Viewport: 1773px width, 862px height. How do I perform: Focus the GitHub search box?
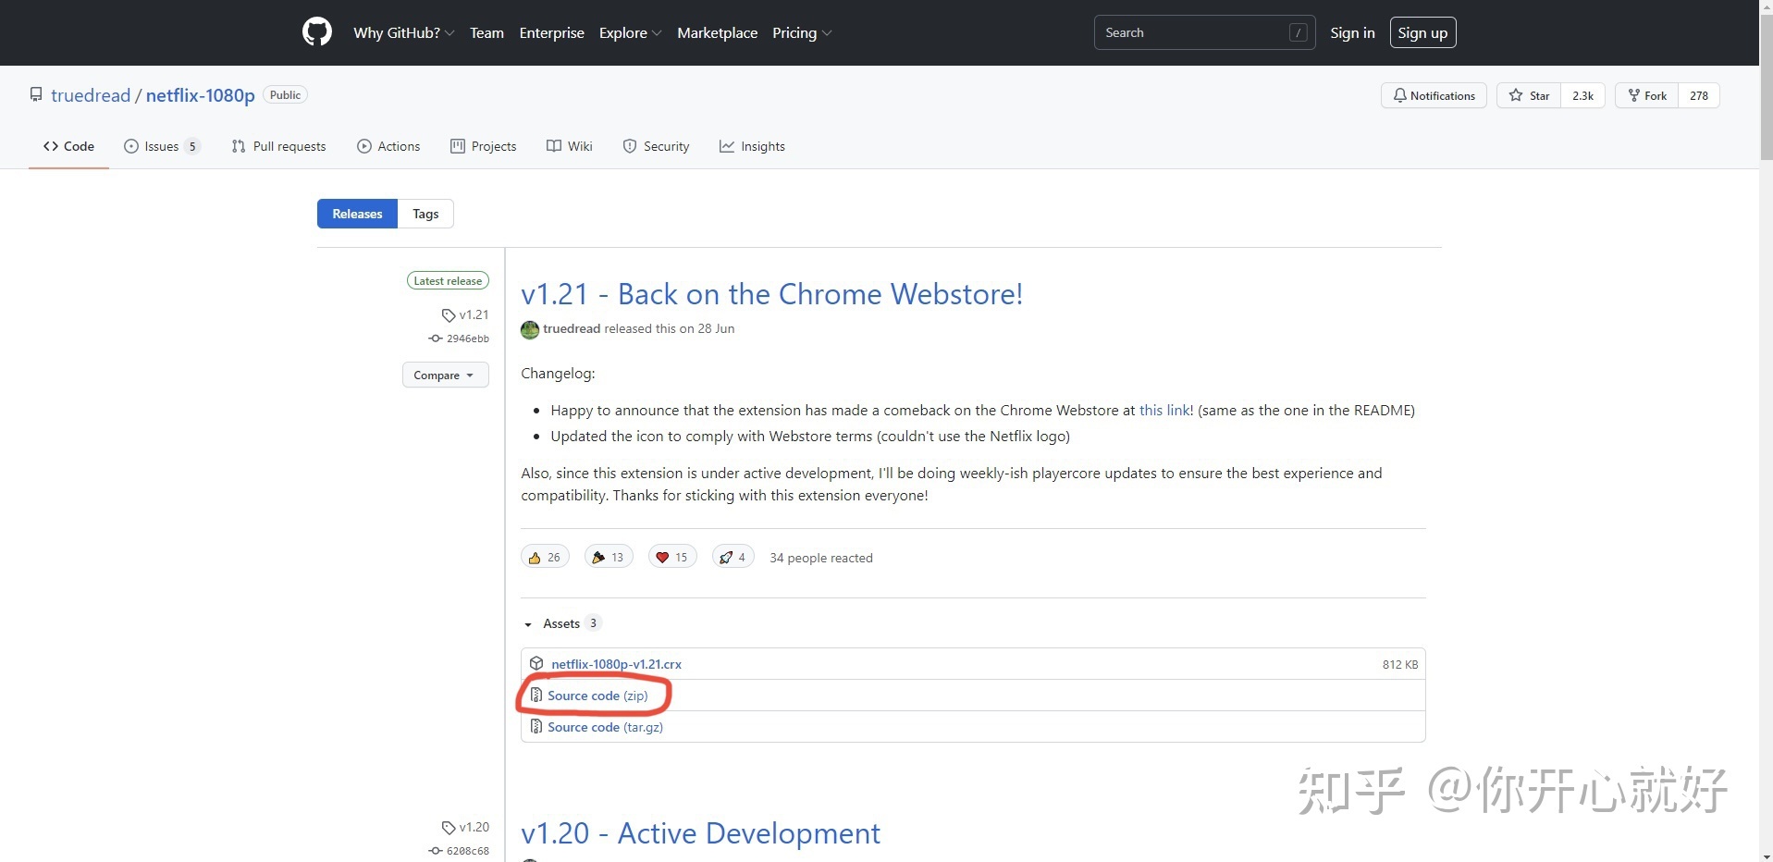1204,32
